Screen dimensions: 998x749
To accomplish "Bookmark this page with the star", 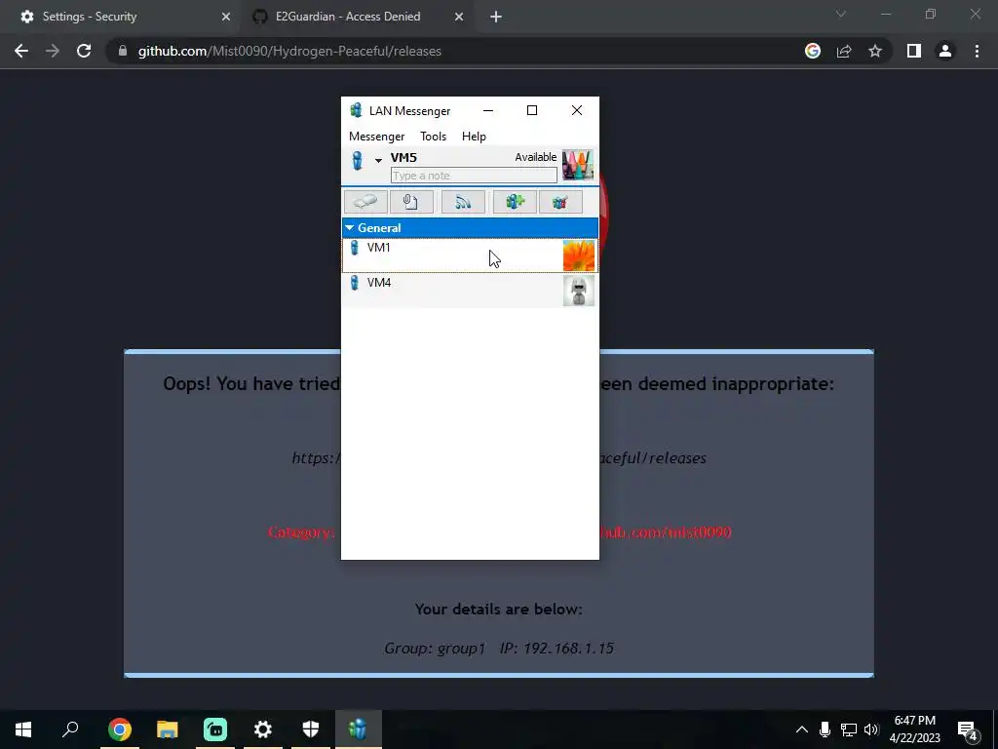I will pos(875,51).
